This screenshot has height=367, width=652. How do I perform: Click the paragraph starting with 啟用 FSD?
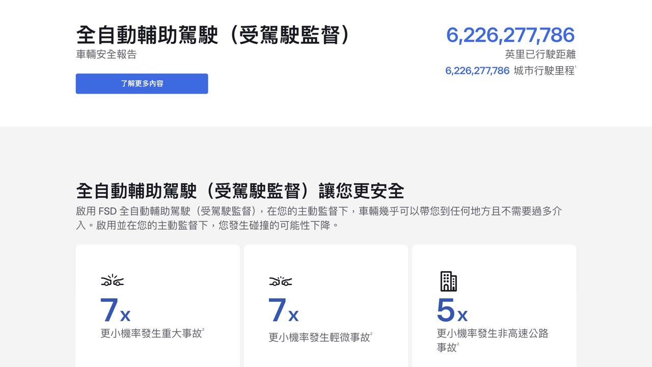pos(318,218)
